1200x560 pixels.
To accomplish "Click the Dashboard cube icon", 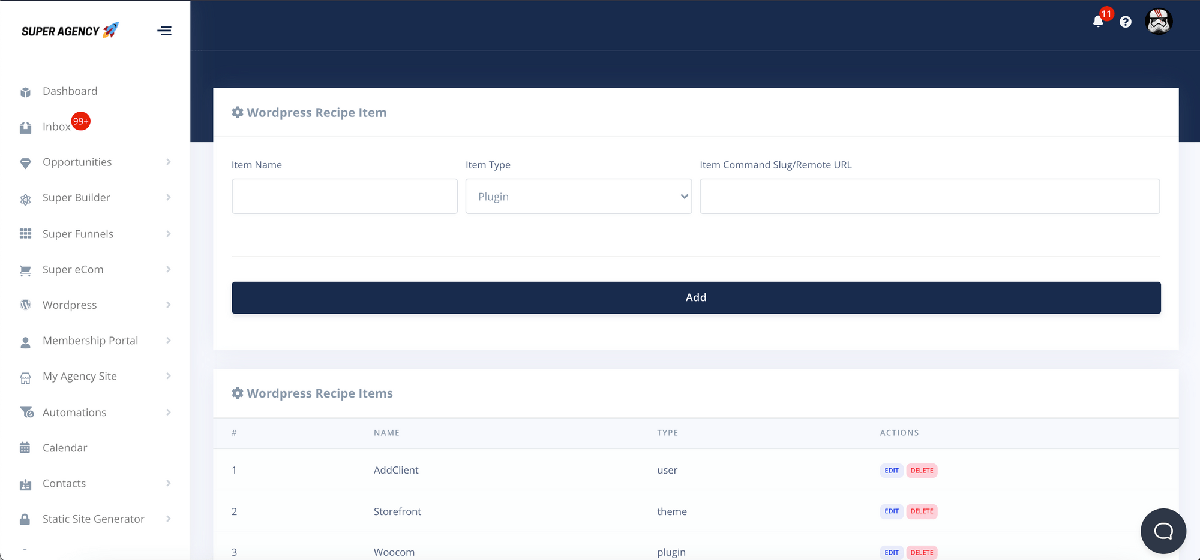I will [x=25, y=92].
